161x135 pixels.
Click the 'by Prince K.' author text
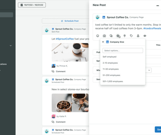tap(62, 66)
